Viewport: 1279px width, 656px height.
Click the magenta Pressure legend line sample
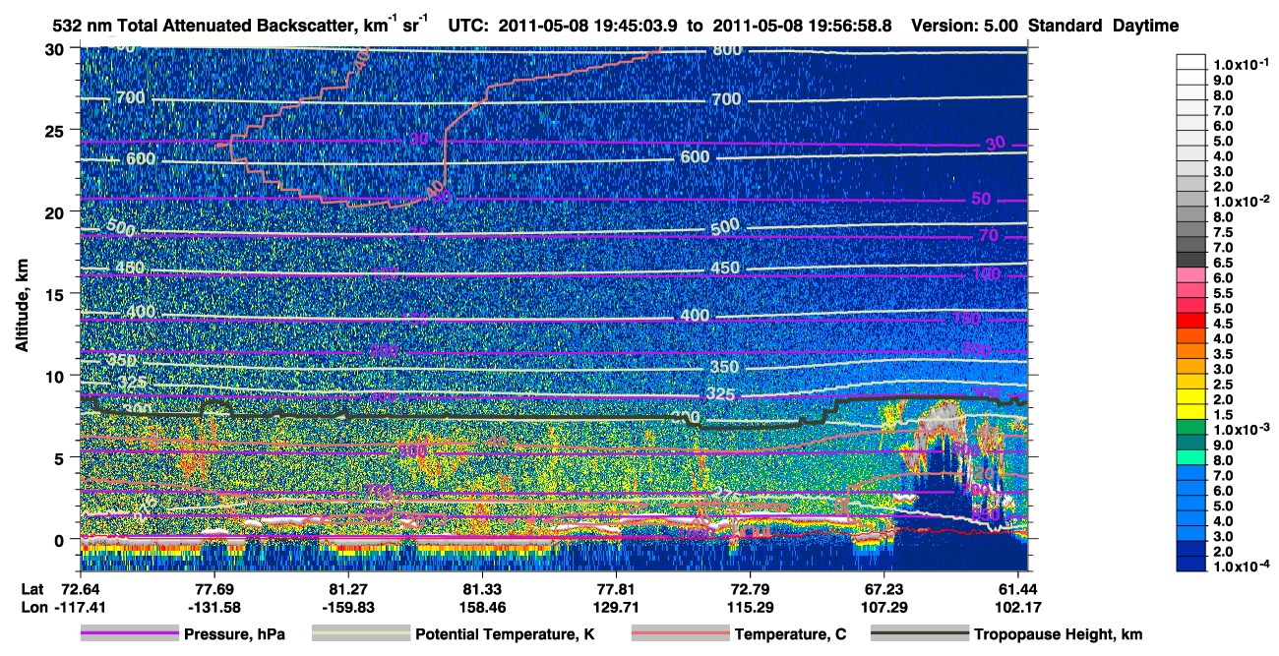[x=130, y=634]
